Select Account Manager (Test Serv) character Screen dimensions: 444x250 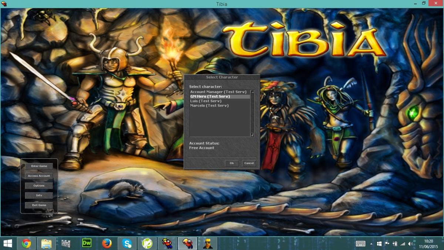pyautogui.click(x=220, y=92)
